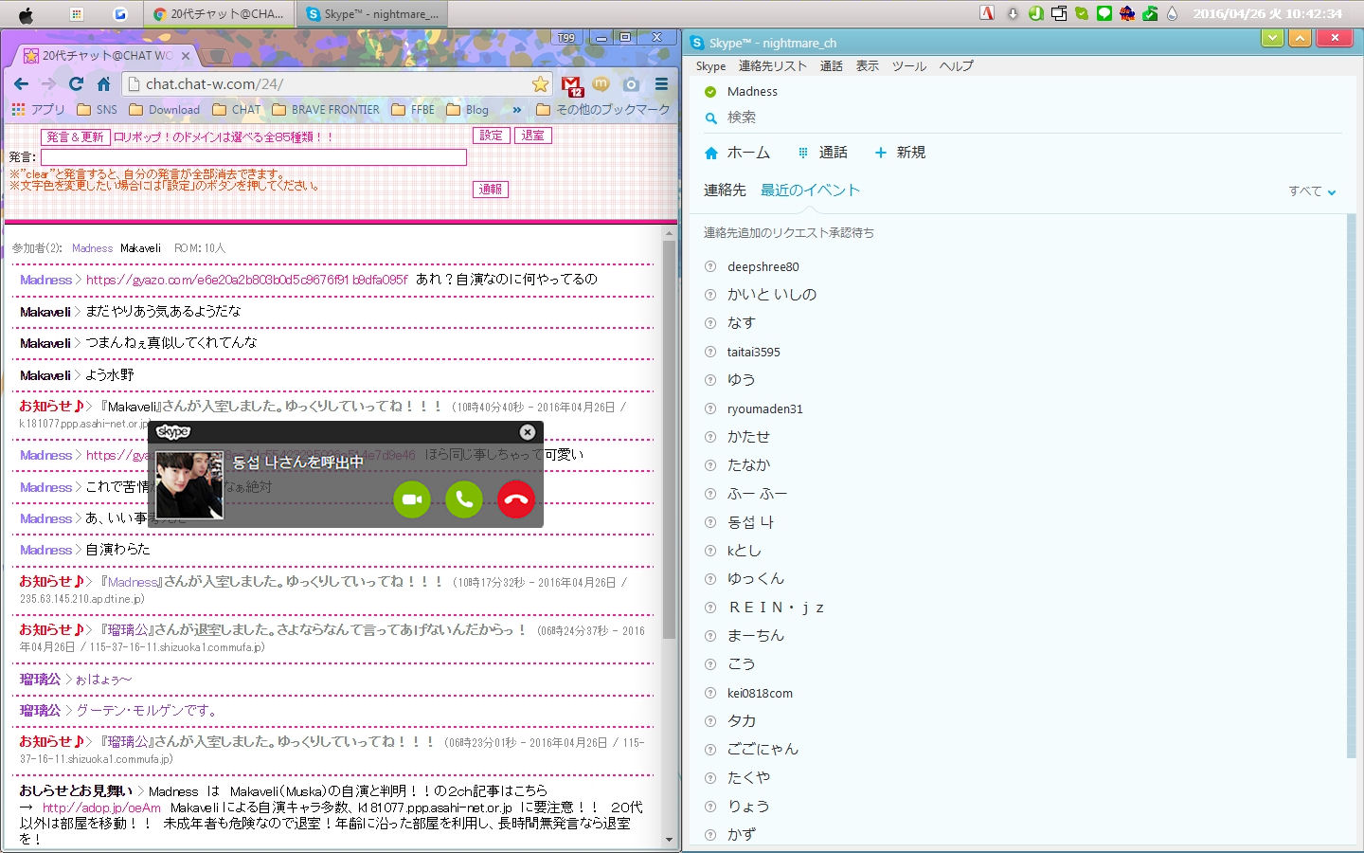Decline the incoming Skype call
The image size is (1364, 853).
click(516, 499)
